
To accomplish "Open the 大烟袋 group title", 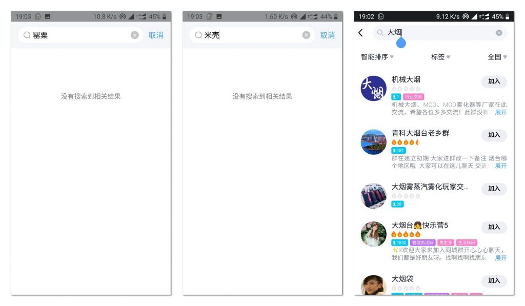I will point(402,278).
